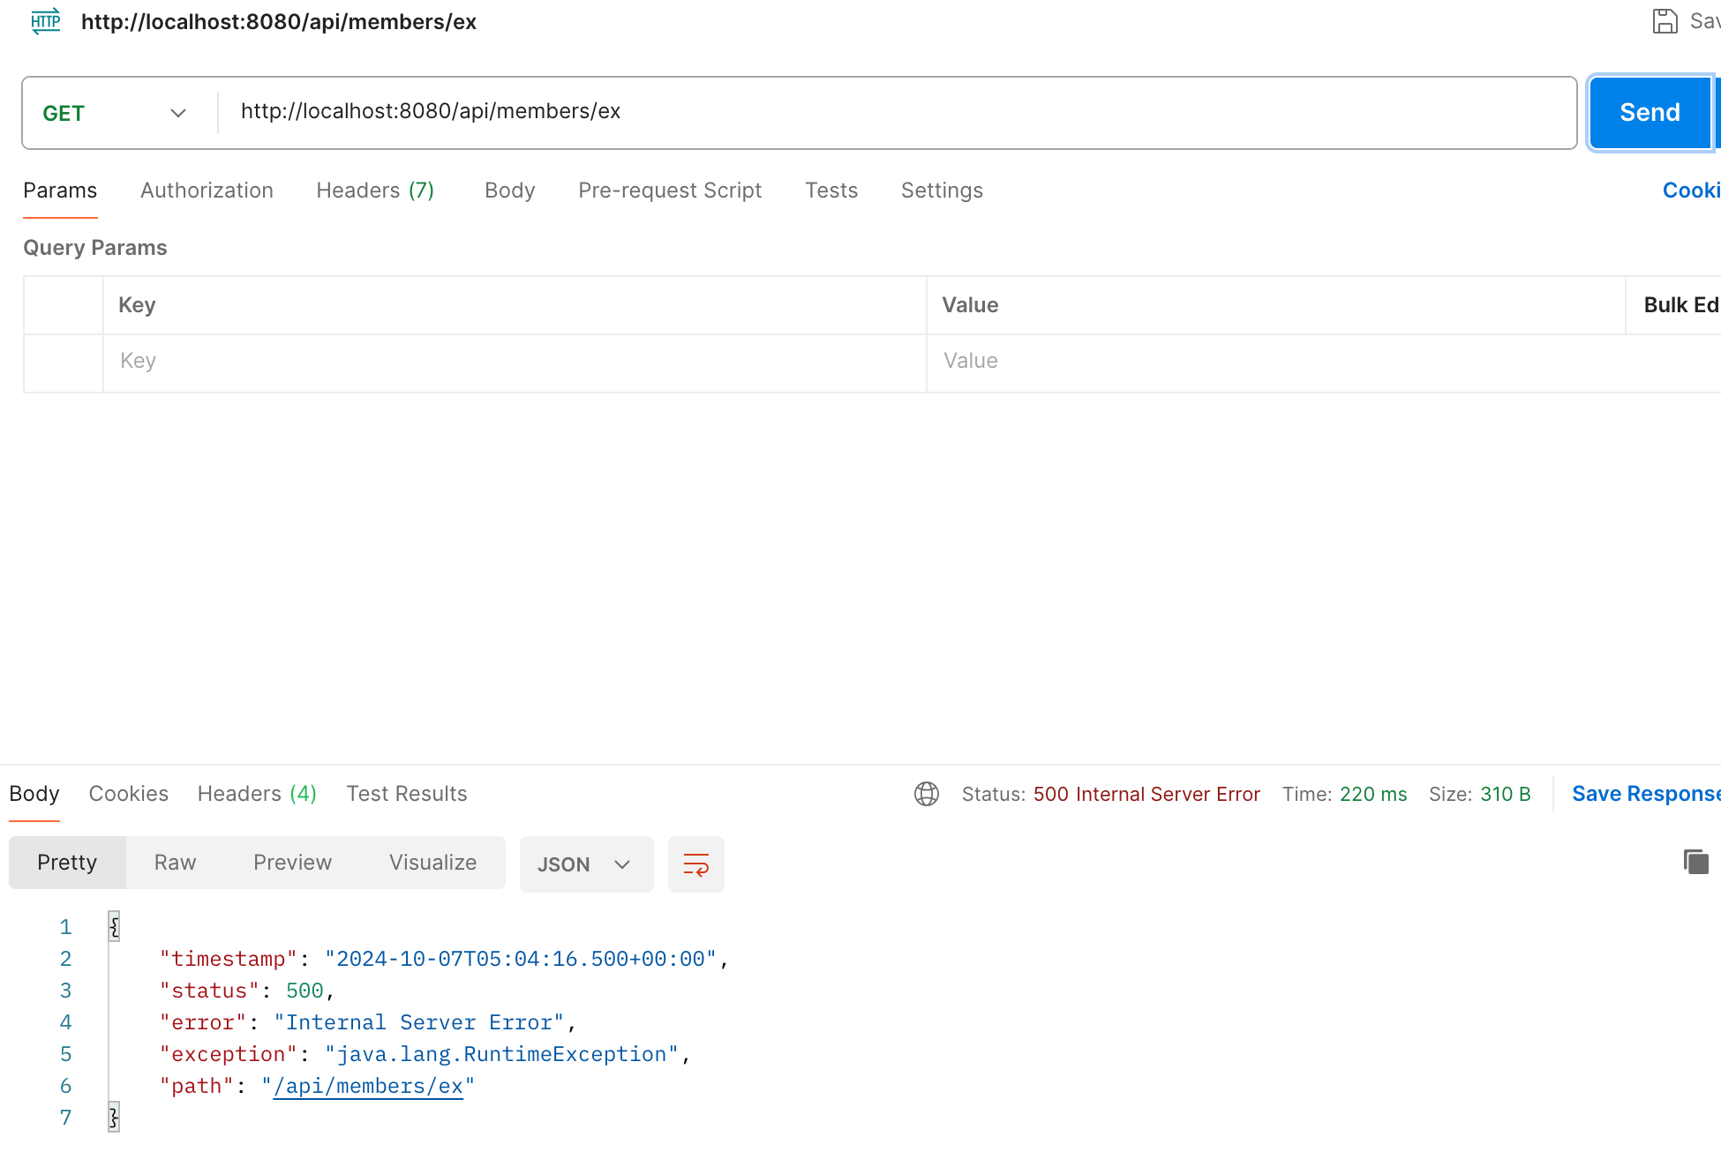Toggle the line wrap icon
The height and width of the screenshot is (1159, 1721).
pyautogui.click(x=695, y=864)
